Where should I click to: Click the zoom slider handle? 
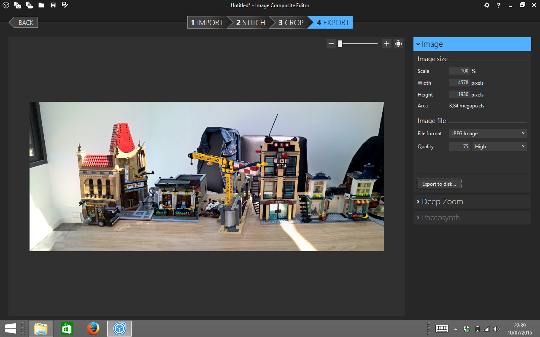[340, 44]
